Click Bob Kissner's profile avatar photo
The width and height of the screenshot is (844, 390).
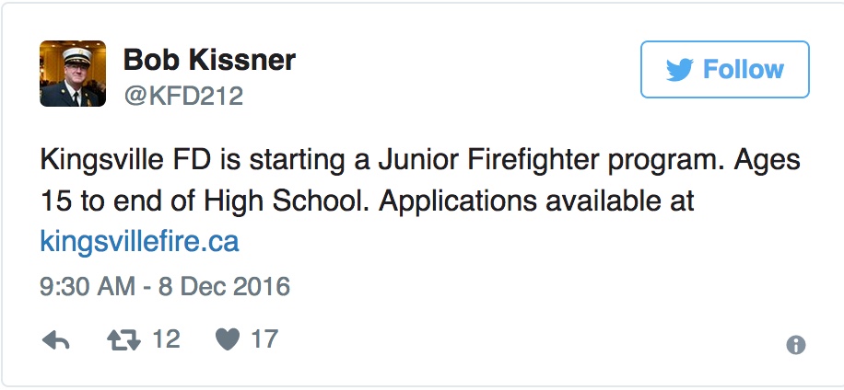tap(73, 74)
